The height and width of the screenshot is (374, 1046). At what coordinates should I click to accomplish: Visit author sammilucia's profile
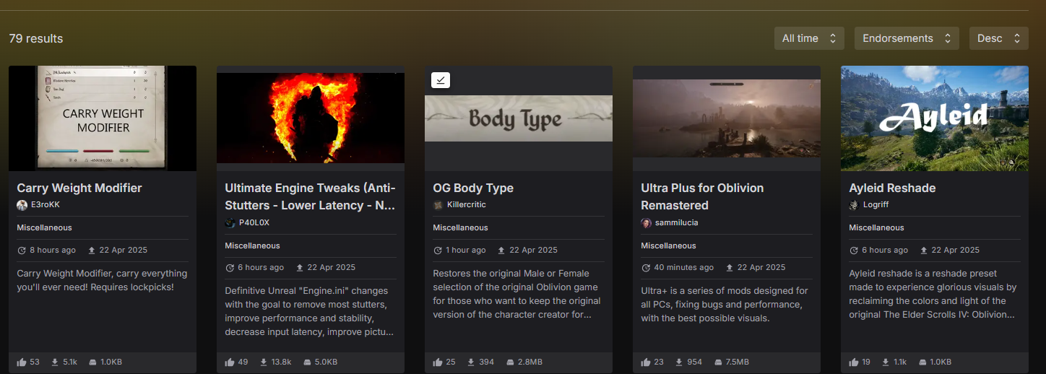pos(677,222)
